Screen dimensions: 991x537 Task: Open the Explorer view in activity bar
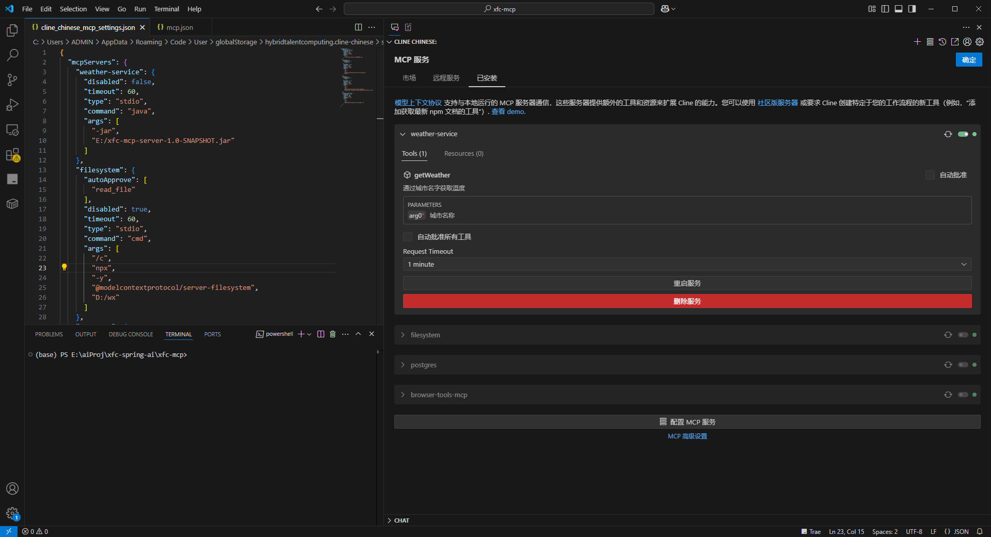12,30
